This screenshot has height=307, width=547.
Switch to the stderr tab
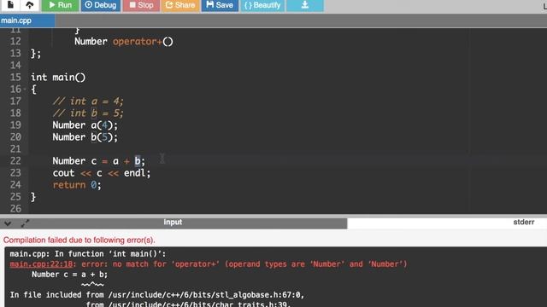click(524, 223)
